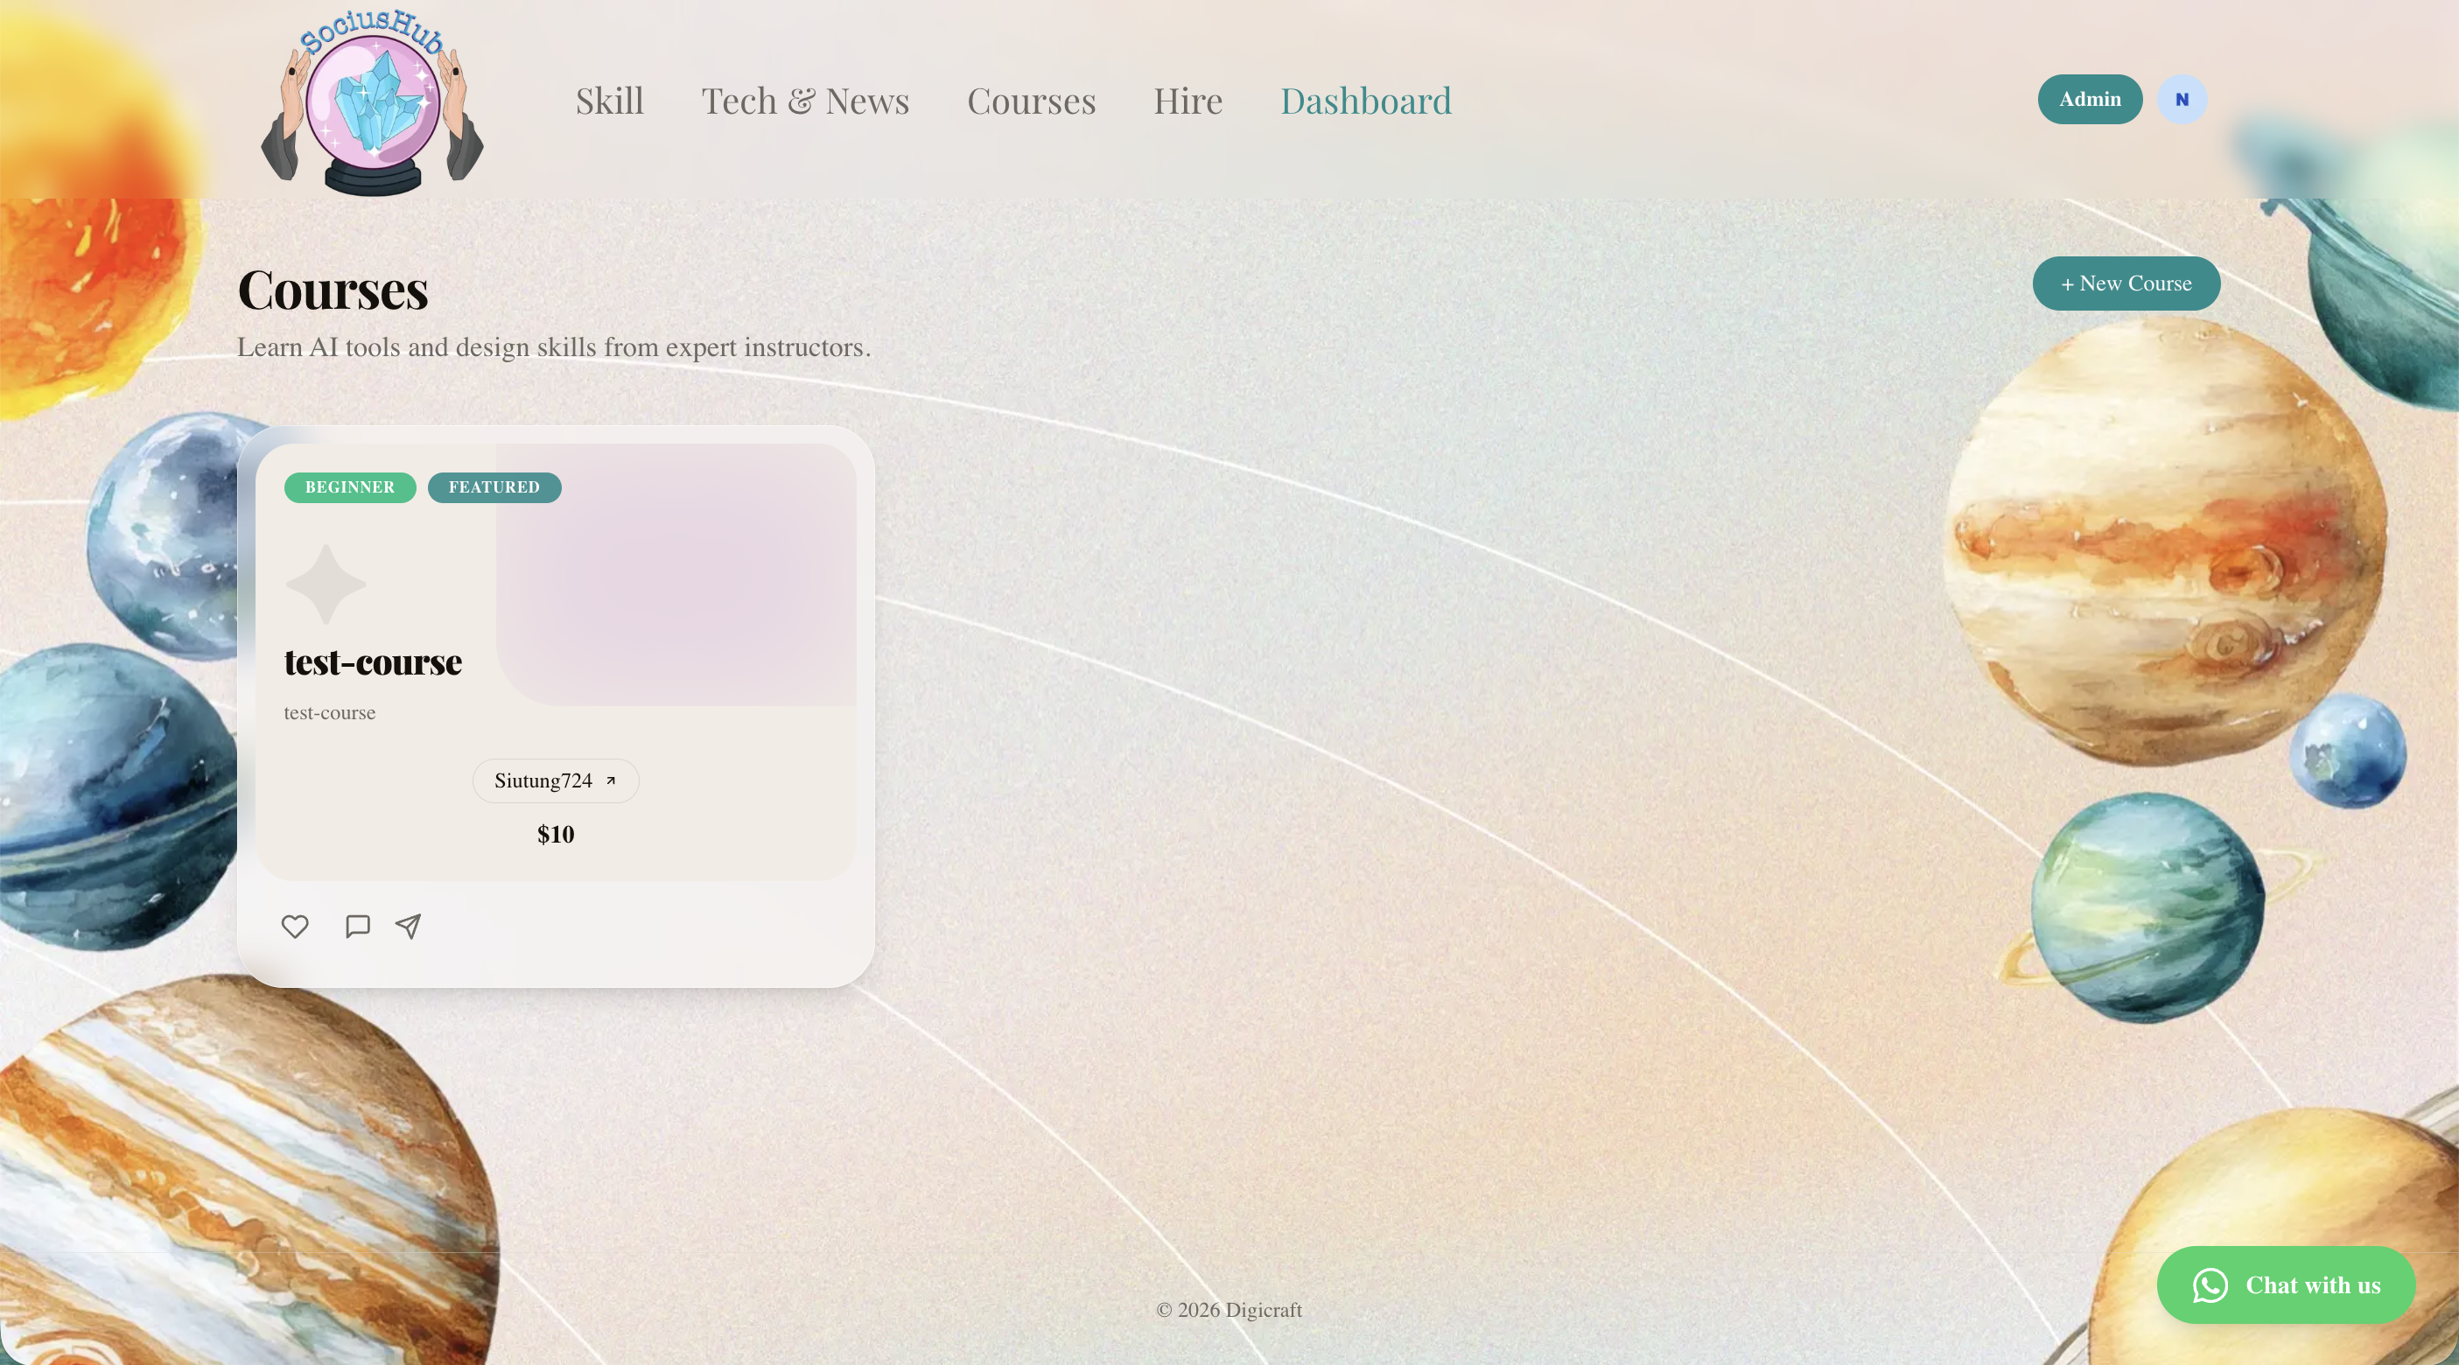This screenshot has height=1365, width=2459.
Task: Open the test-course title
Action: [x=372, y=661]
